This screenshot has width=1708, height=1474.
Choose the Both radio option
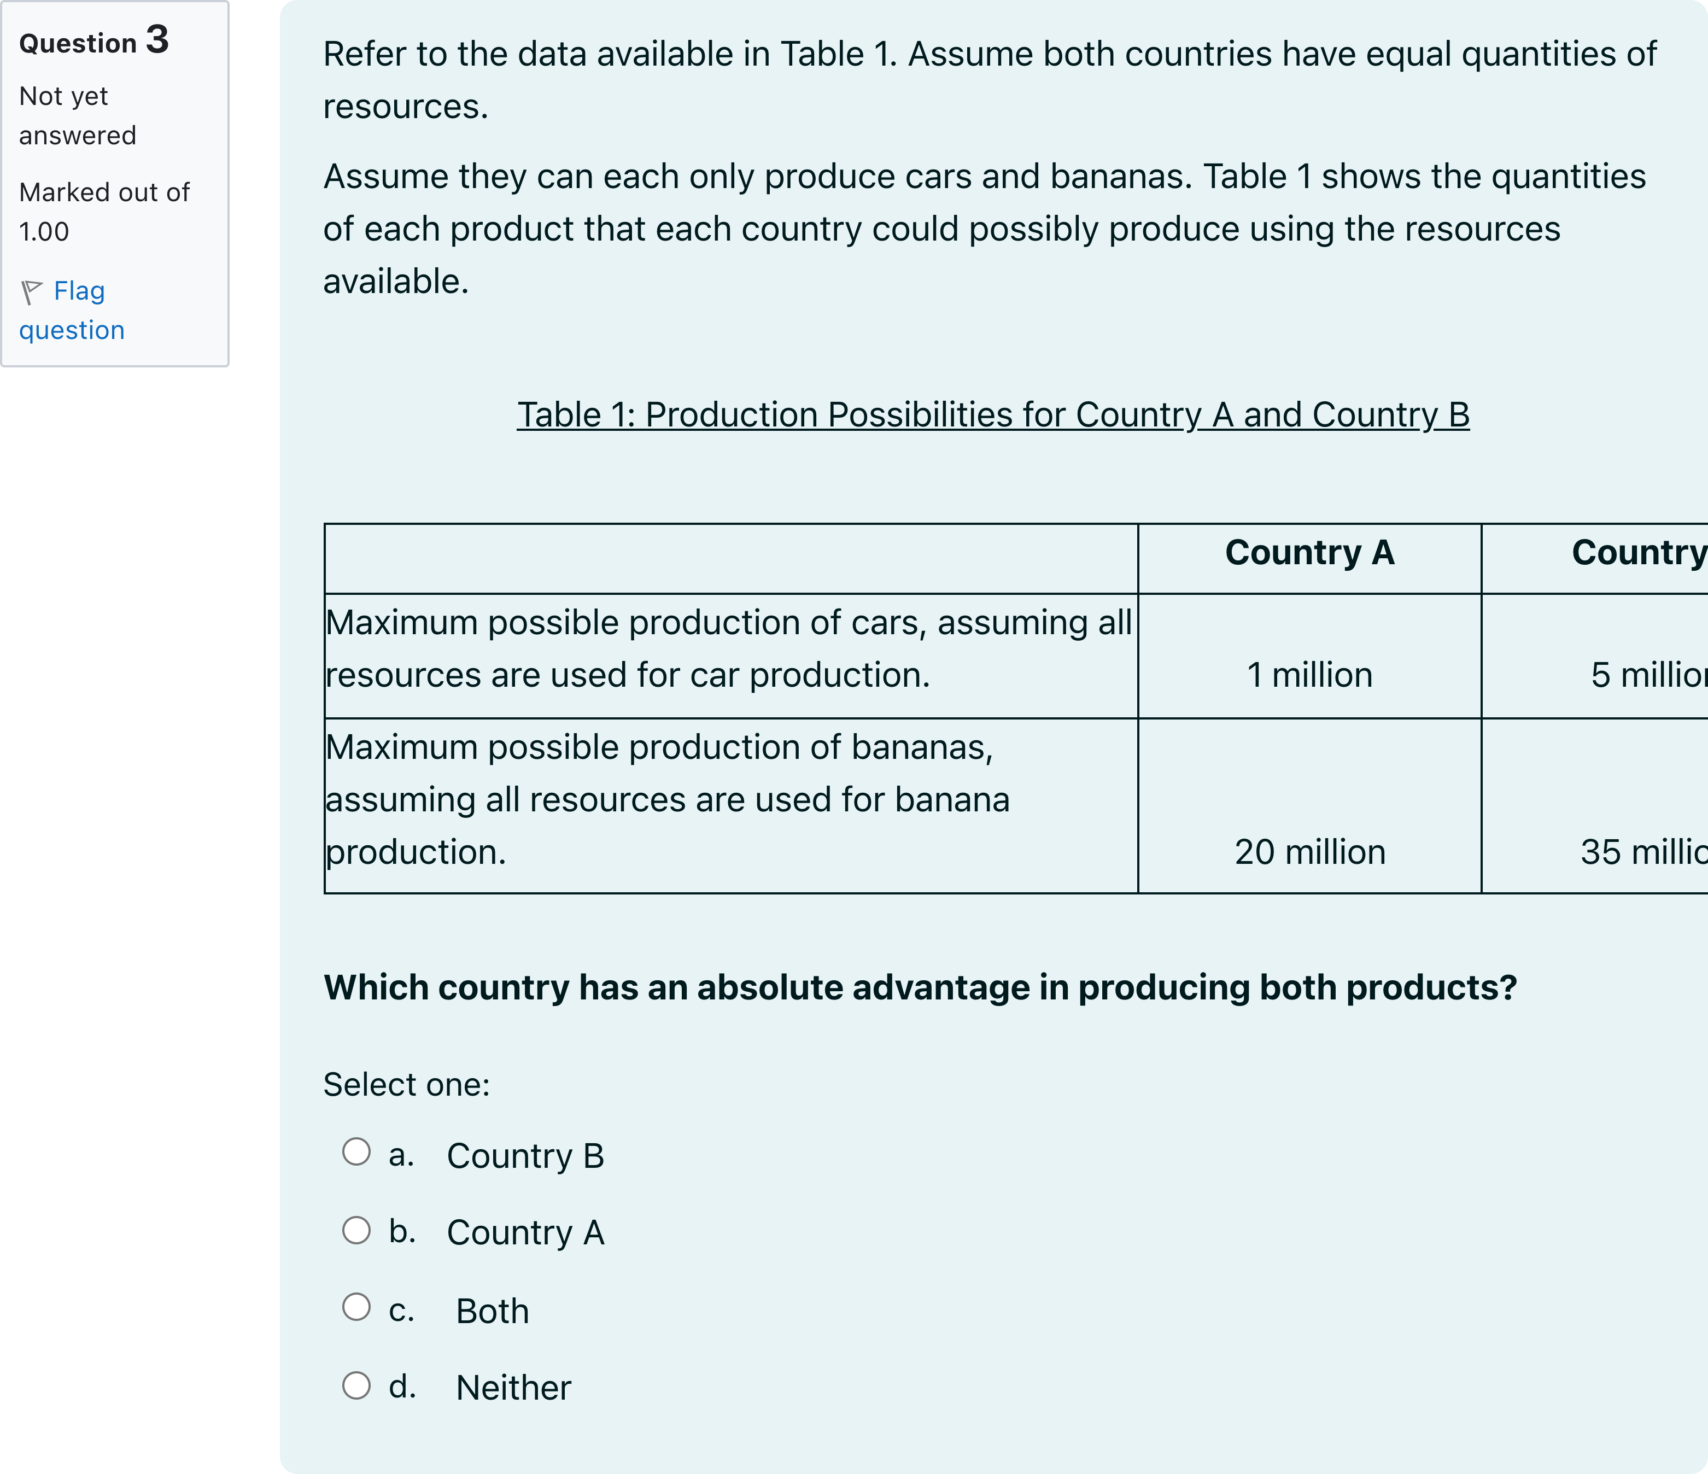[x=356, y=1307]
